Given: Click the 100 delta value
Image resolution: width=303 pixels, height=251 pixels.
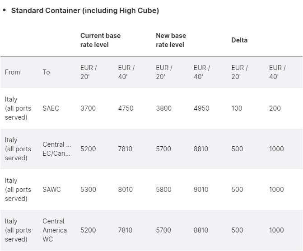Looking at the screenshot, I should click(x=237, y=108).
